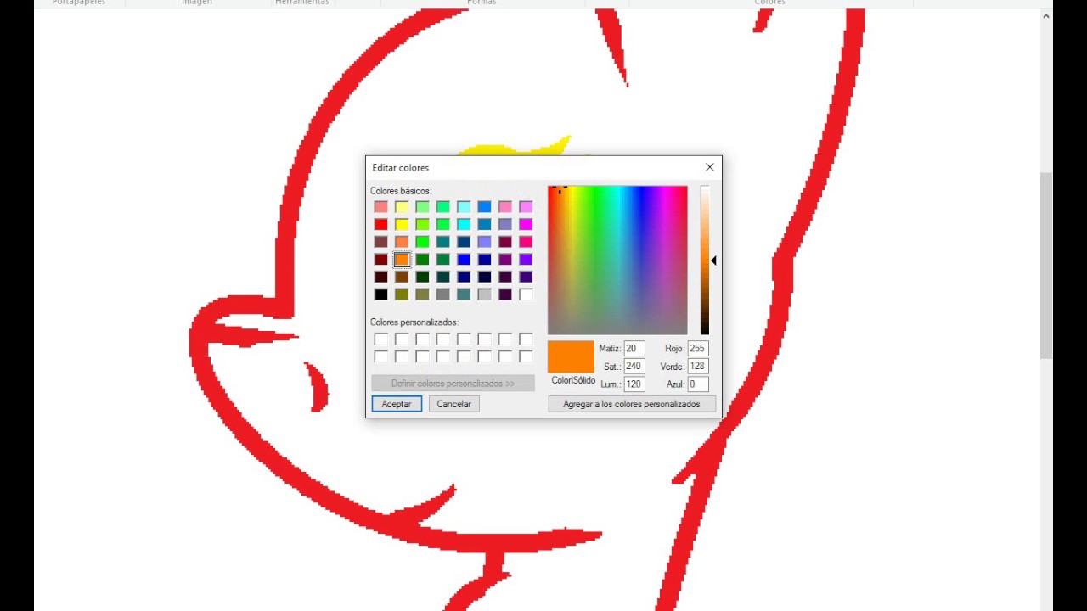Select the purple swatch, fourth row
1087x611 pixels.
[505, 260]
